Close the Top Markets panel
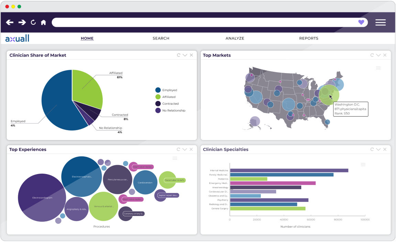Screen dimensions: 396x242 click(x=385, y=55)
